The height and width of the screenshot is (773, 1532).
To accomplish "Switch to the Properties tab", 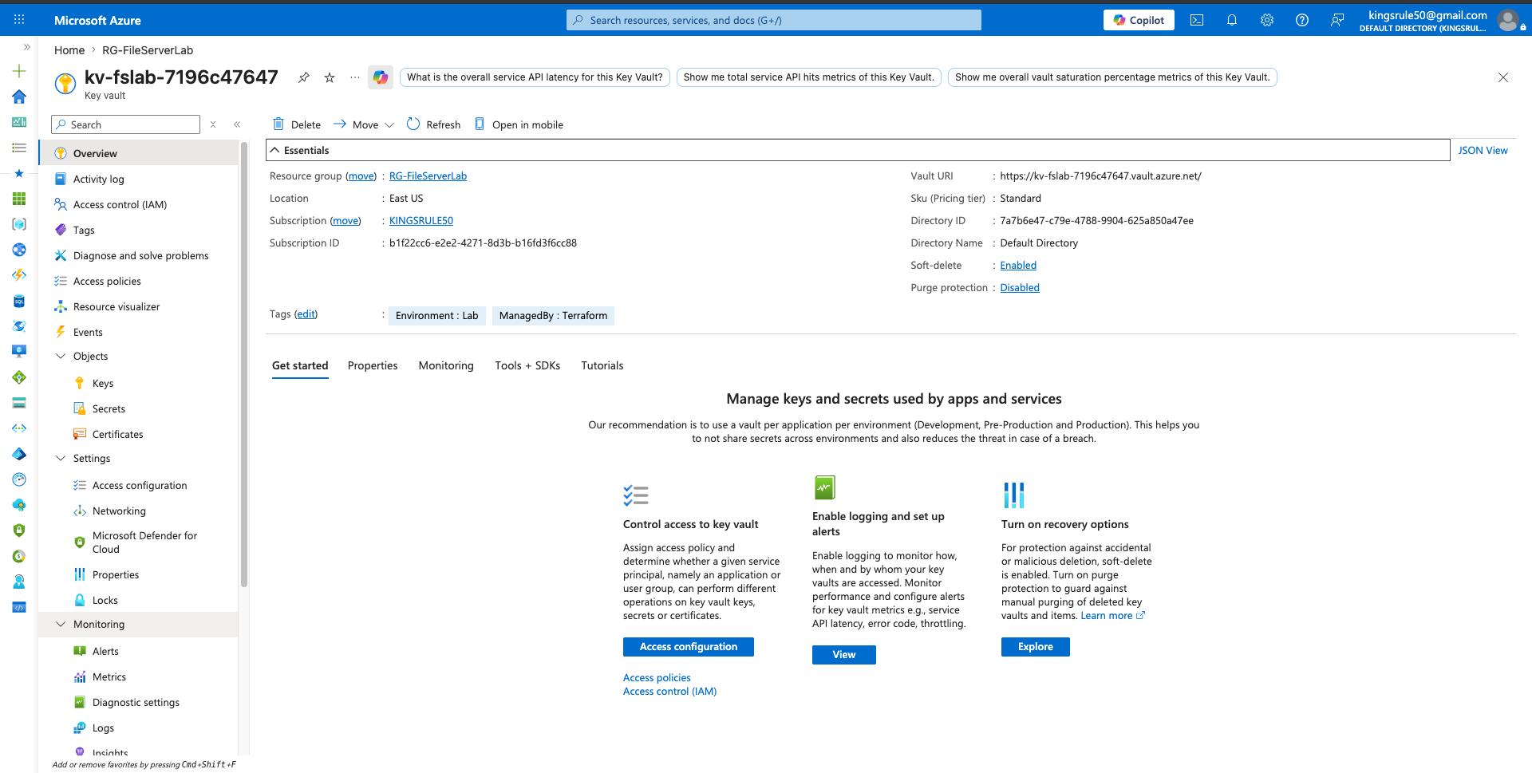I will (373, 365).
